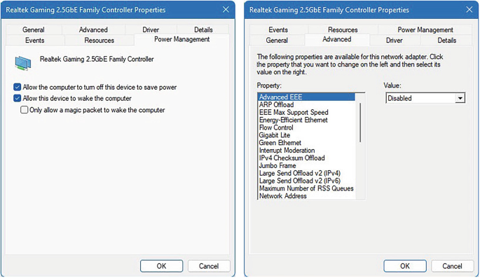Select the Advanced tab in right window
The image size is (480, 278).
click(x=337, y=39)
